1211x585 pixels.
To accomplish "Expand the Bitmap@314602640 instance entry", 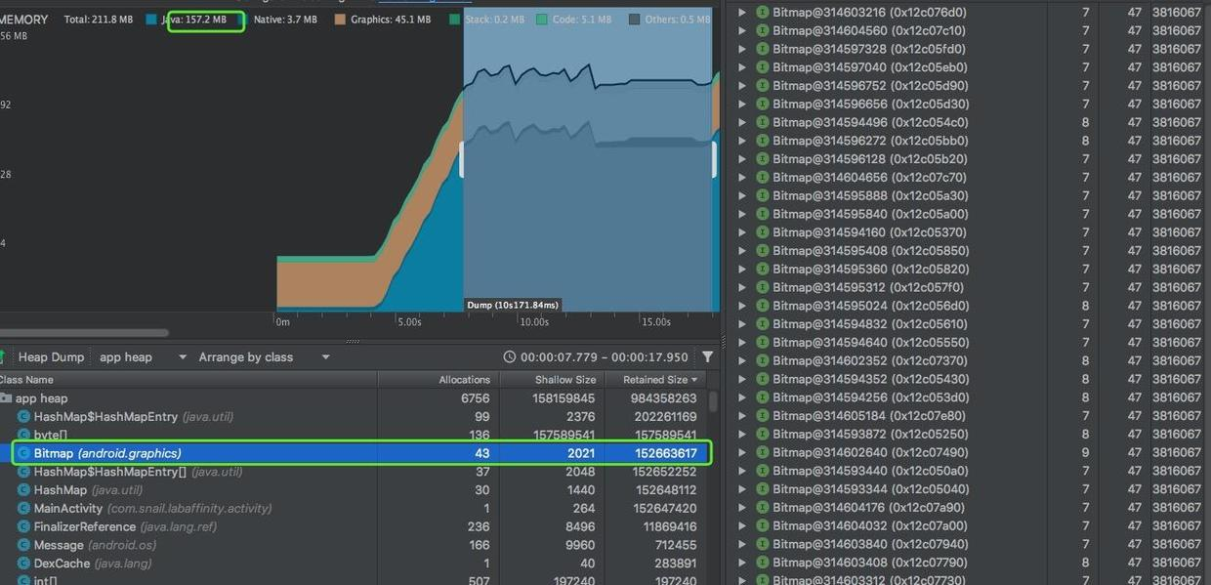I will coord(742,453).
